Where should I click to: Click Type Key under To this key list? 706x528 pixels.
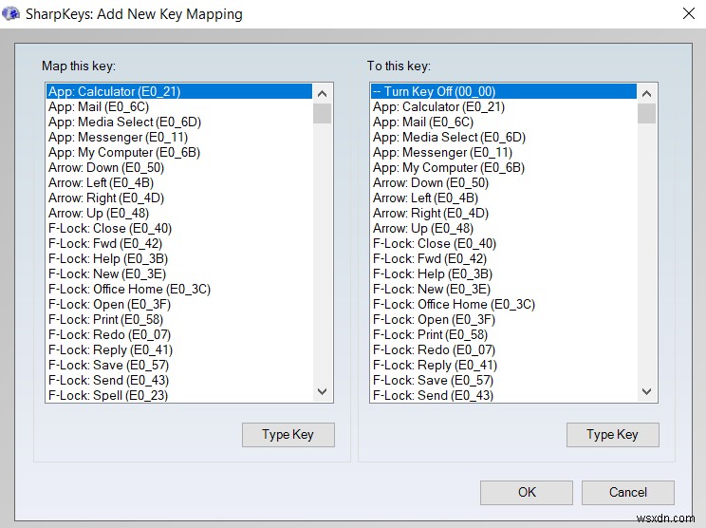coord(612,435)
